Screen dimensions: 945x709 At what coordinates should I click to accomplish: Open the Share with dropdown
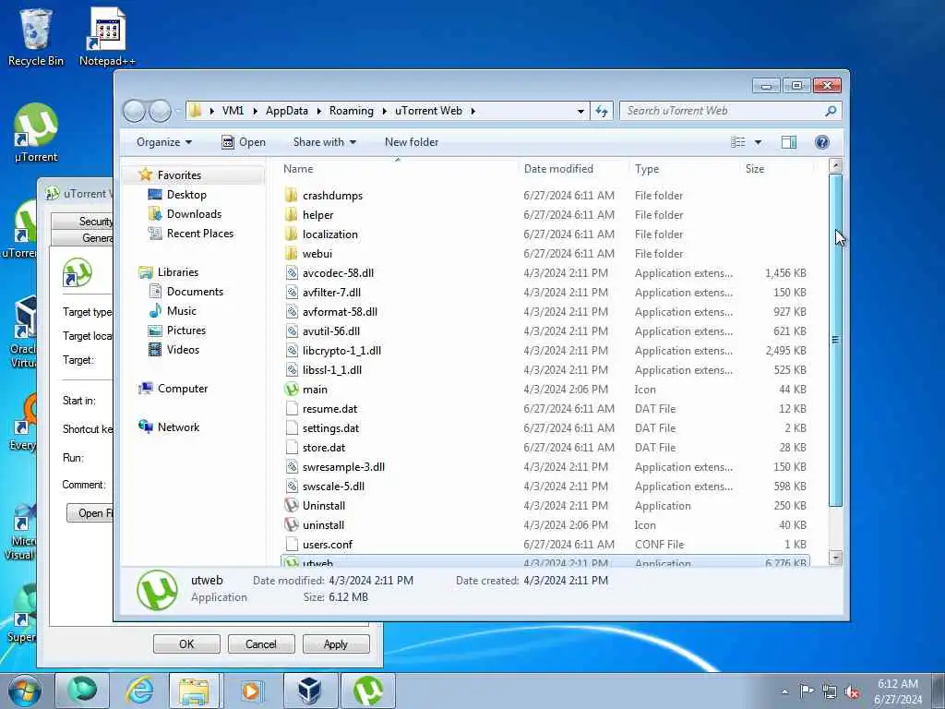(324, 142)
